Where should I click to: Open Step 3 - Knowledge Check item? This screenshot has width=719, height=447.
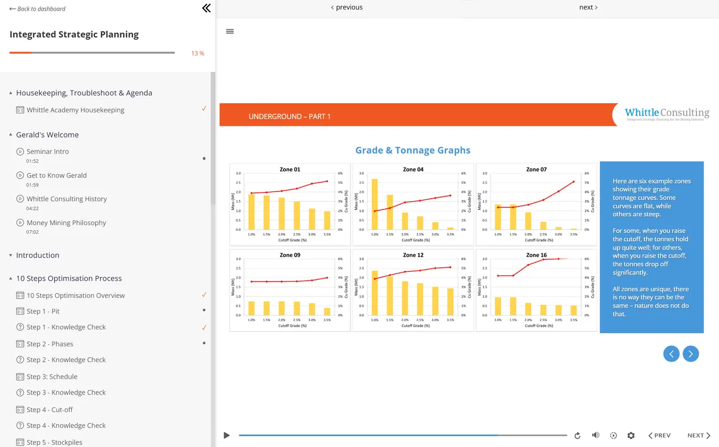point(66,393)
